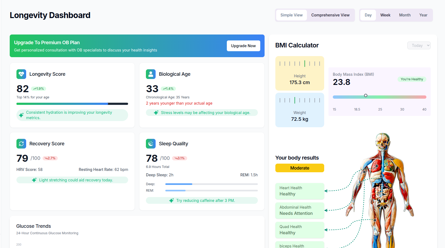
Task: Switch to the Day tab
Action: tap(368, 15)
